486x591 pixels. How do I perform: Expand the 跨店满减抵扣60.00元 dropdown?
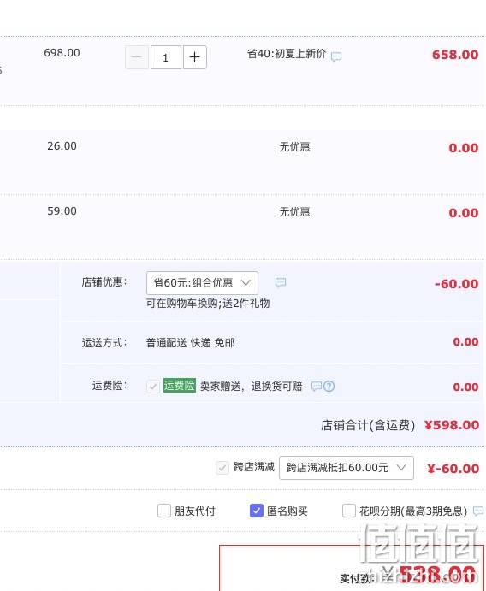[x=347, y=468]
